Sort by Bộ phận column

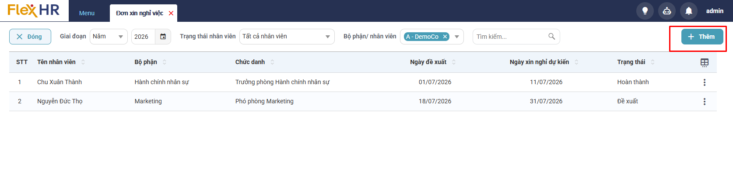click(x=165, y=62)
